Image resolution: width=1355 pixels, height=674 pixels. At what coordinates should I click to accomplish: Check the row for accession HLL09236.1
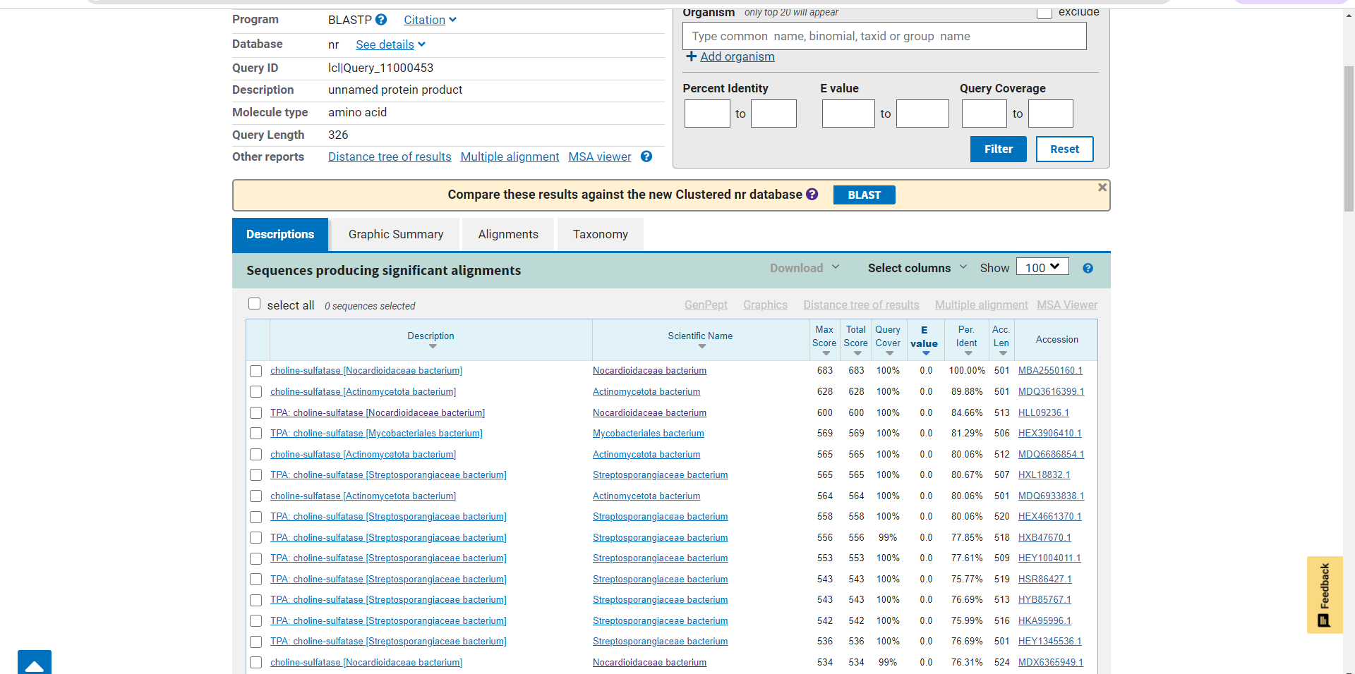tap(256, 413)
